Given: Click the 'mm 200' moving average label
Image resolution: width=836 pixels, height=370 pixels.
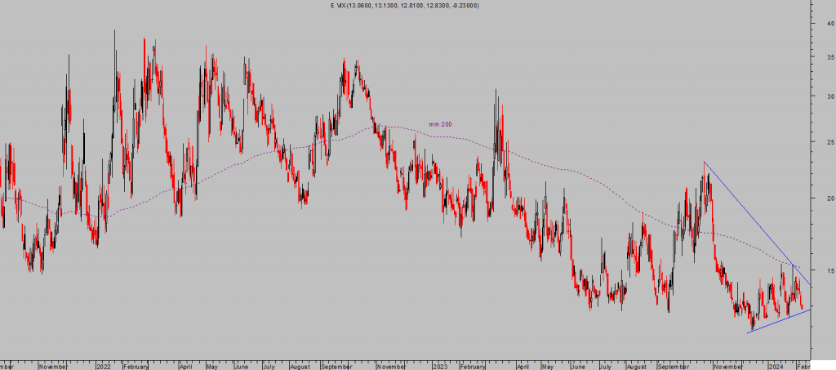Looking at the screenshot, I should (440, 124).
